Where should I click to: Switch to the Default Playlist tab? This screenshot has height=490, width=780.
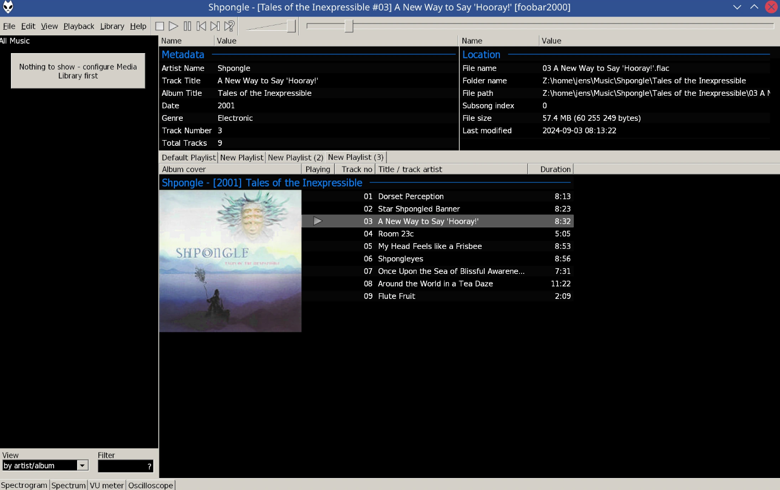[x=188, y=157]
